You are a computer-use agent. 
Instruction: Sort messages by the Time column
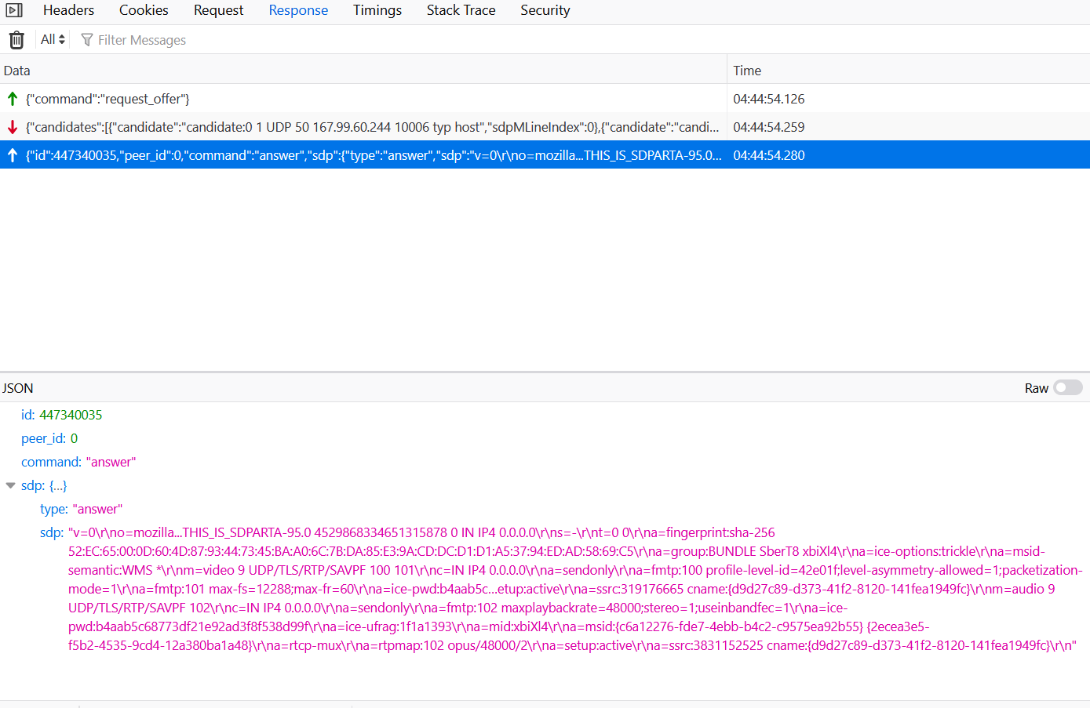point(746,70)
